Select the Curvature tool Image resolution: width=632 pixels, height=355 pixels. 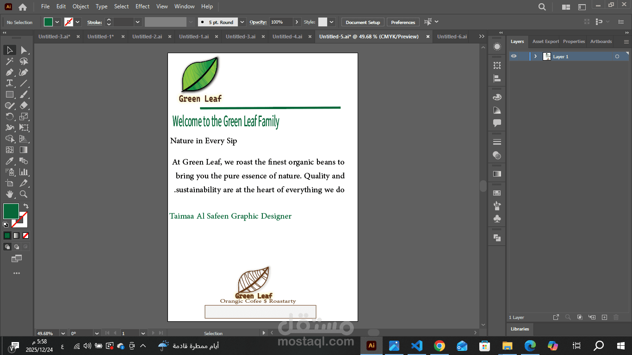pyautogui.click(x=24, y=72)
